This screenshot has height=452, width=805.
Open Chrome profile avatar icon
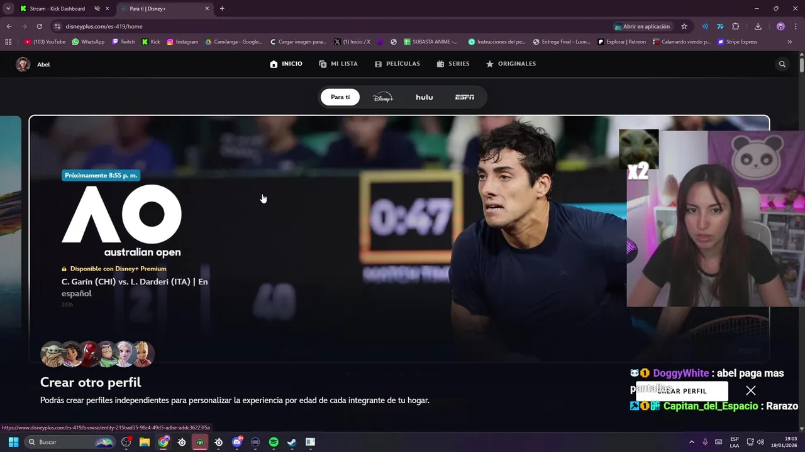point(780,26)
